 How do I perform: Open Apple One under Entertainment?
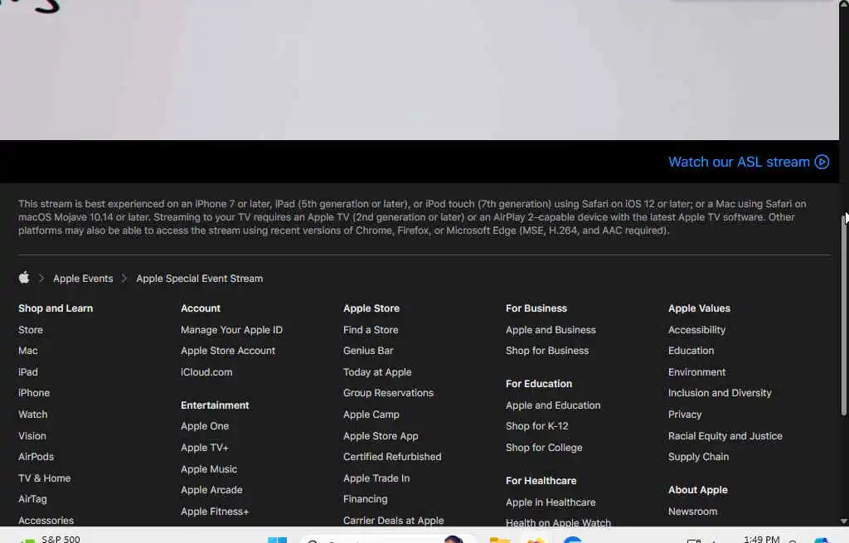(205, 426)
